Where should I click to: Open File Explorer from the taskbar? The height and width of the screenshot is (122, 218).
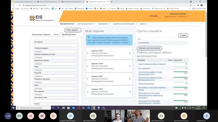click(x=63, y=108)
